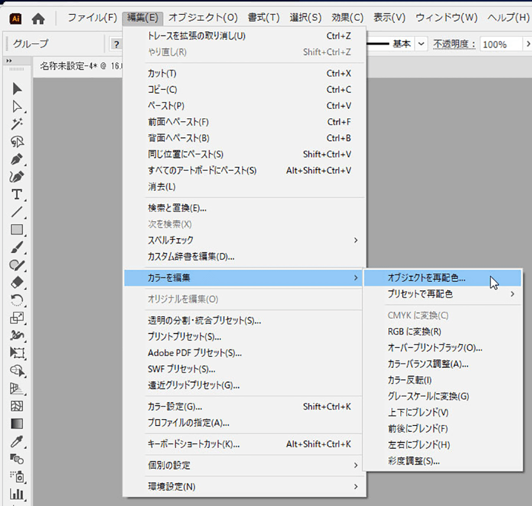
Task: Select the Eyedropper tool
Action: (17, 442)
